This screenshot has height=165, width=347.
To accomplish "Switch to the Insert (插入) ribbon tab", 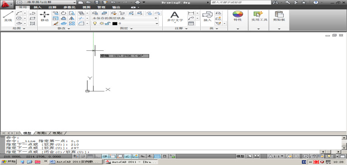I will (x=37, y=7).
